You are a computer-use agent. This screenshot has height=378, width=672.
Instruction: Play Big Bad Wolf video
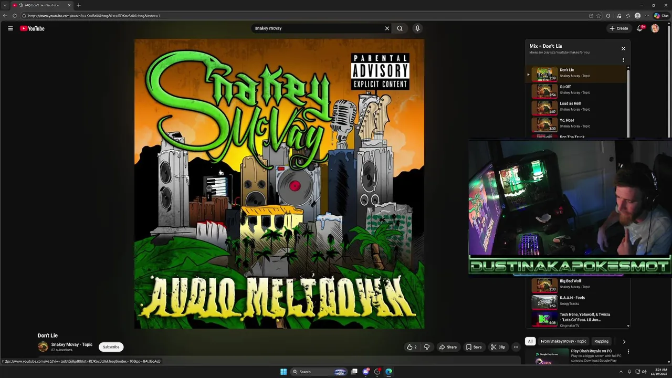tap(576, 285)
